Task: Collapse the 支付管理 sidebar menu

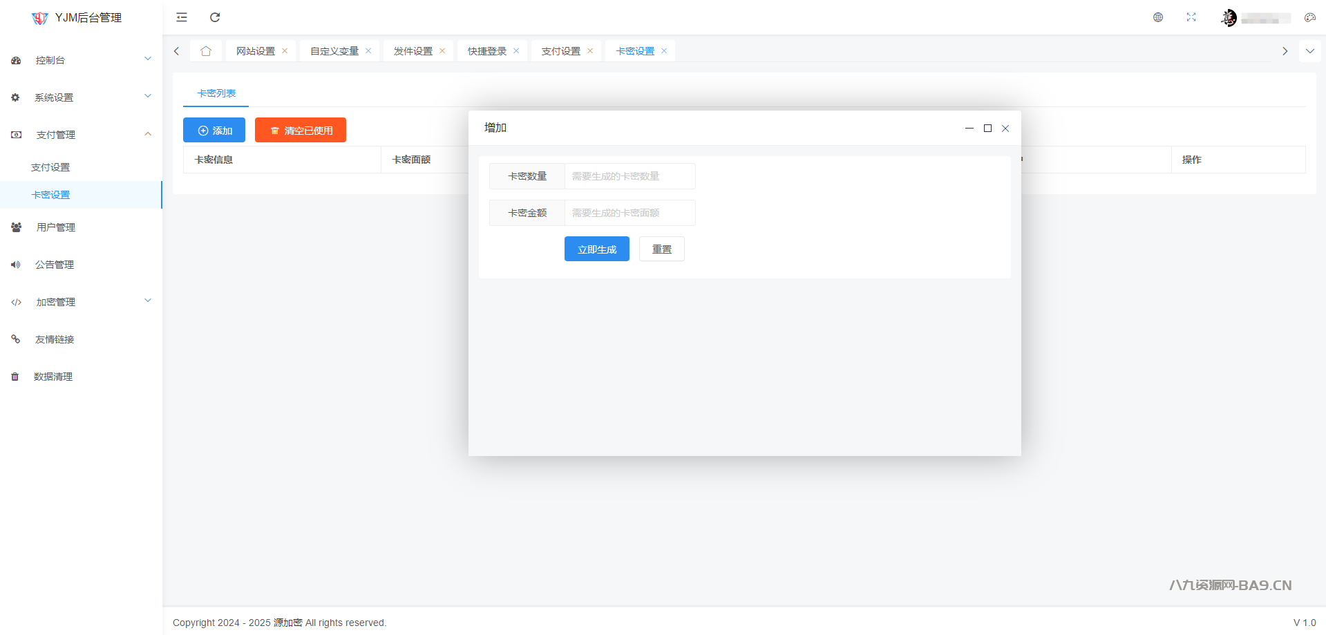Action: pyautogui.click(x=81, y=135)
